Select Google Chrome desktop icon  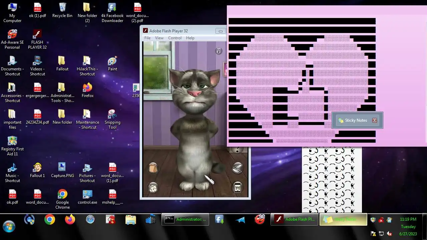pos(62,199)
